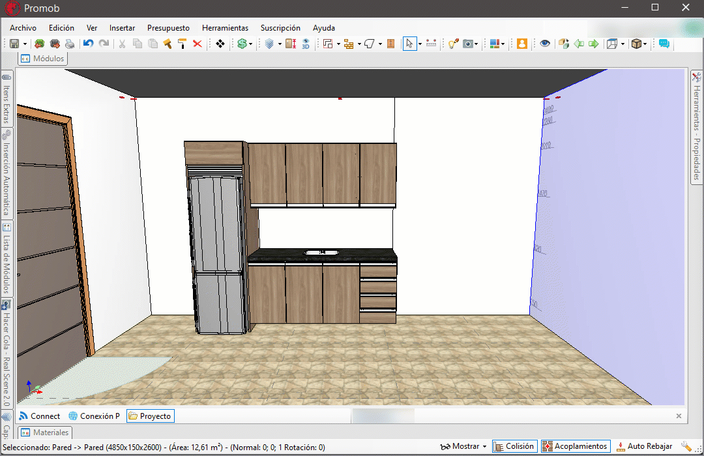
Task: Expand the Herramientas - Propiedades side panel
Action: [696, 127]
